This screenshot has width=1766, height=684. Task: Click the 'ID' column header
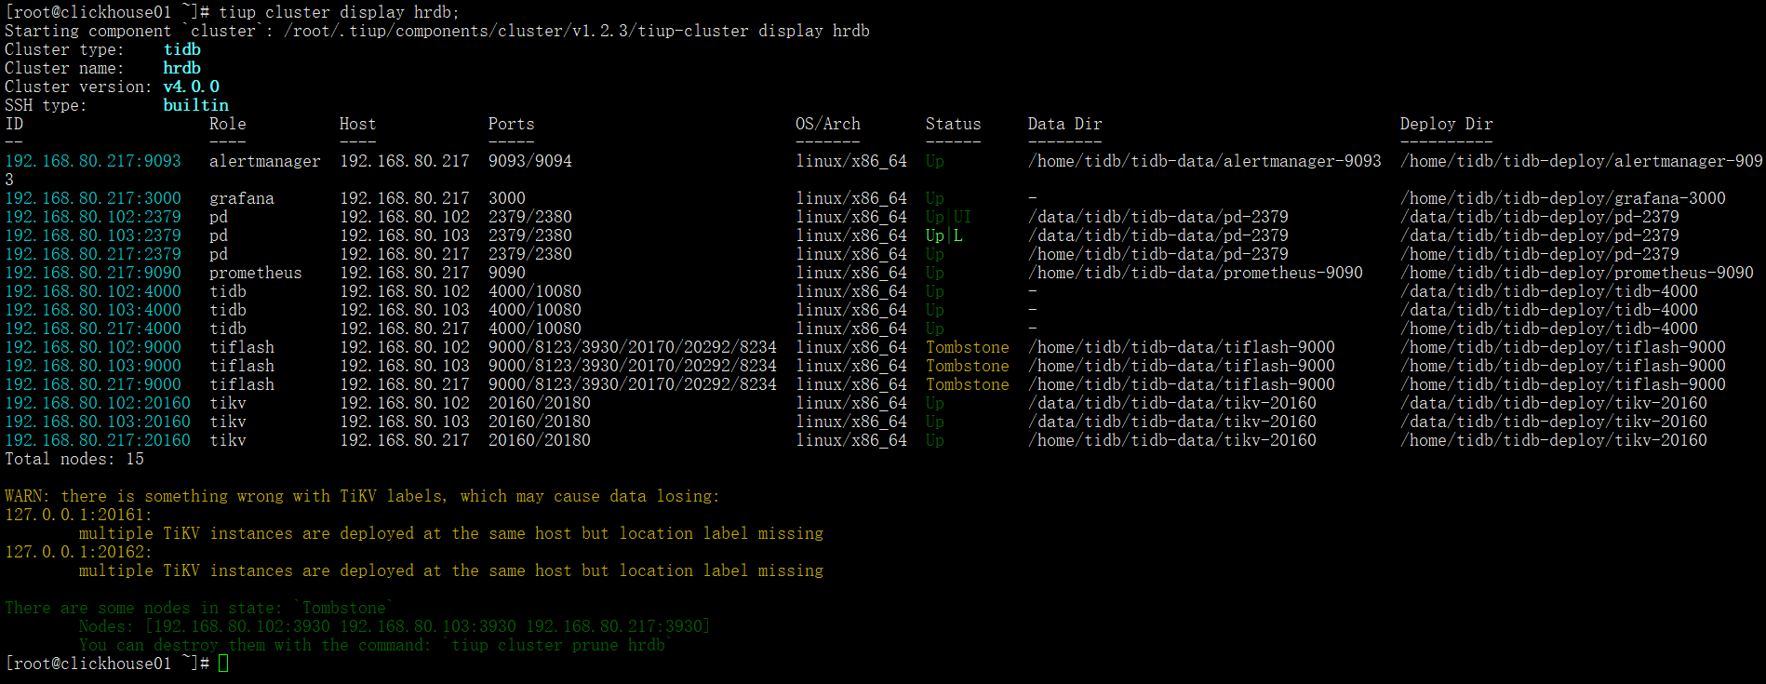14,124
